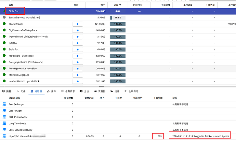236x141 pixels.
Task: Show the 流量图 traffic graph tab
Action: pyautogui.click(x=100, y=91)
